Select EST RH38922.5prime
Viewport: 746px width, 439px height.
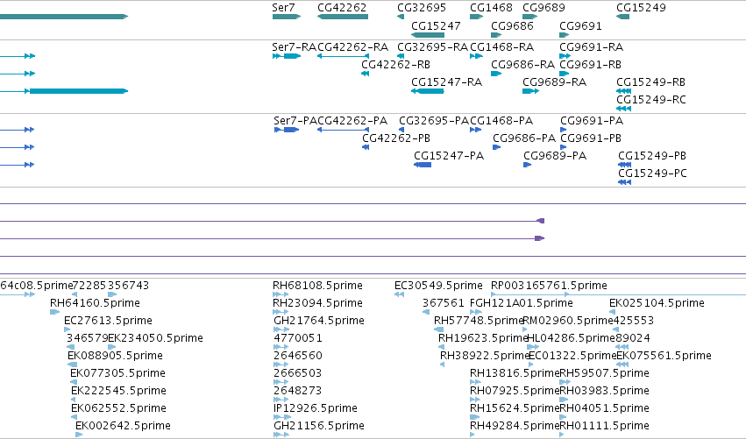click(x=485, y=356)
